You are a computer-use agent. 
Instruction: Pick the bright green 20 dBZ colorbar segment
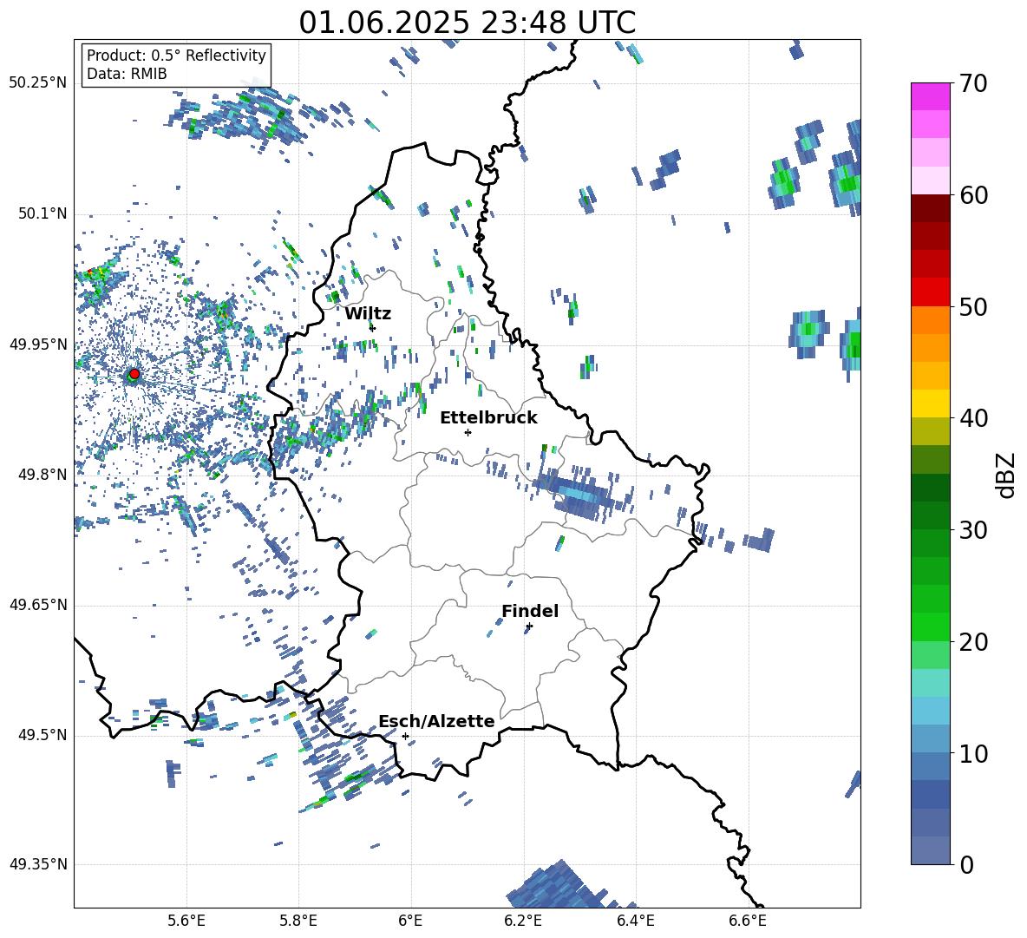[x=930, y=626]
